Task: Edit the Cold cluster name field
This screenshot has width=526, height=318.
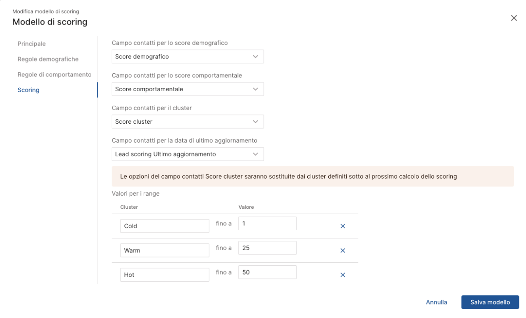Action: pos(164,226)
